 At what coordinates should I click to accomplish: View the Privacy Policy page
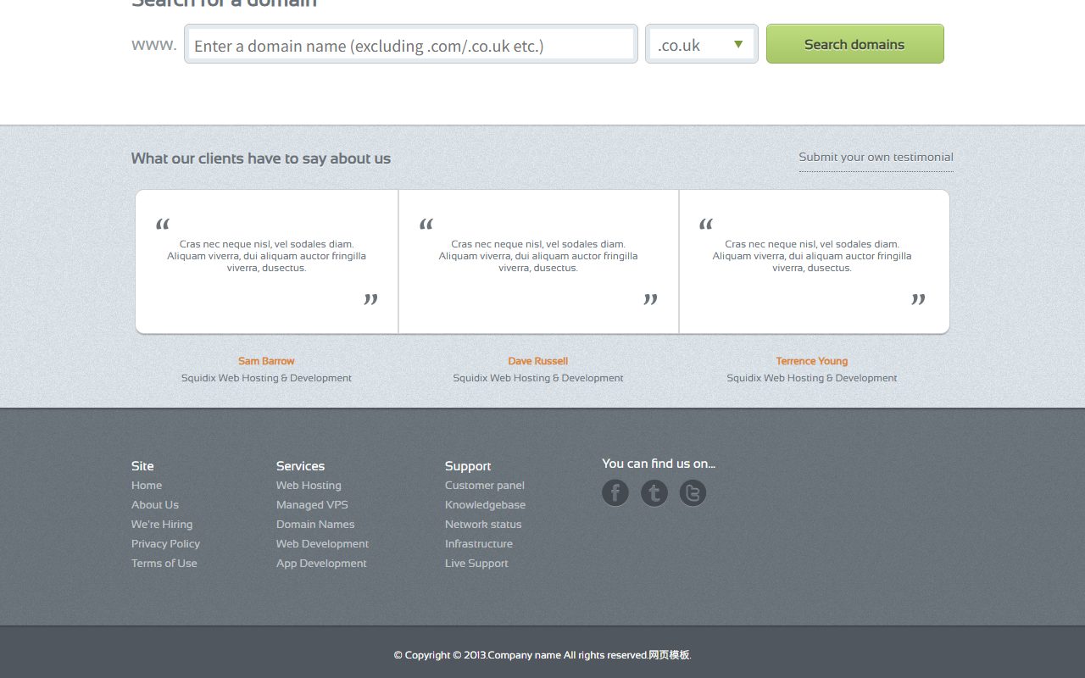pyautogui.click(x=165, y=544)
